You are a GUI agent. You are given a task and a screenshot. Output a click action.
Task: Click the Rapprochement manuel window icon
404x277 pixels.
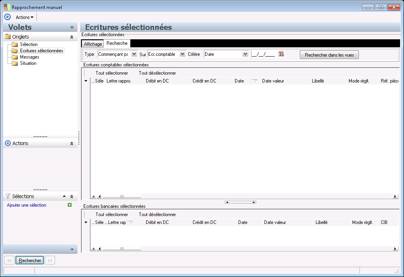click(7, 7)
